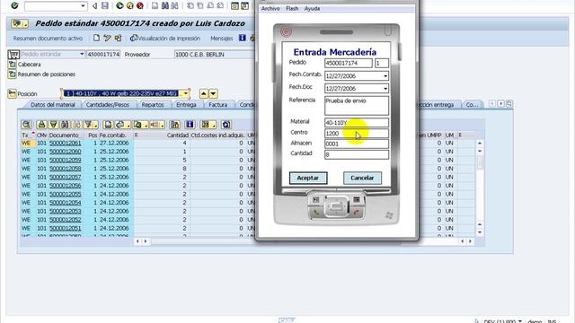The width and height of the screenshot is (575, 323).
Task: Open document link 5000012058
Action: click(66, 169)
